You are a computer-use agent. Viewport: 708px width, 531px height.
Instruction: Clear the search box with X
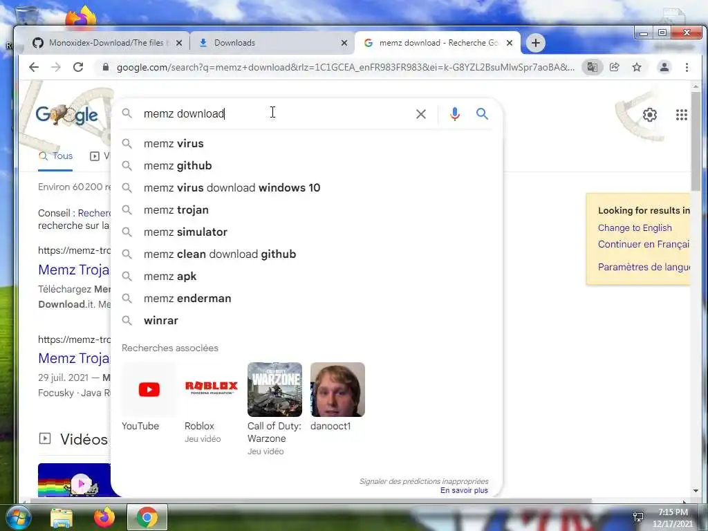click(421, 114)
